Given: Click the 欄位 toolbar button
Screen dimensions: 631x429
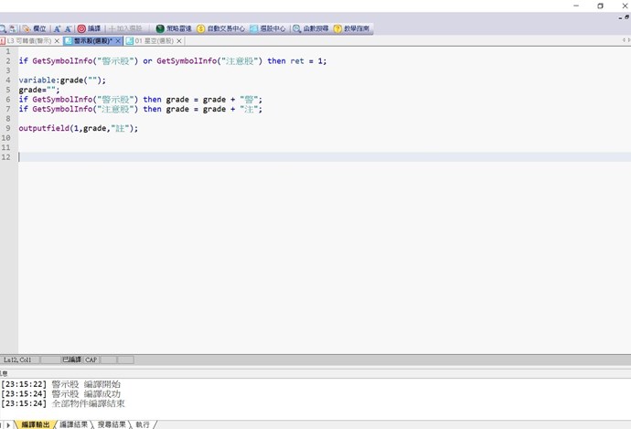Looking at the screenshot, I should (34, 29).
